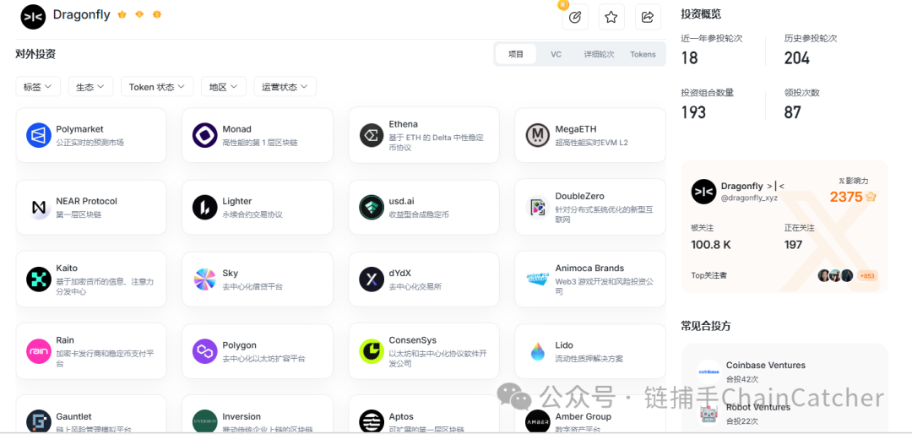This screenshot has width=912, height=434.
Task: Click the 193 portfolio count value
Action: tap(693, 111)
